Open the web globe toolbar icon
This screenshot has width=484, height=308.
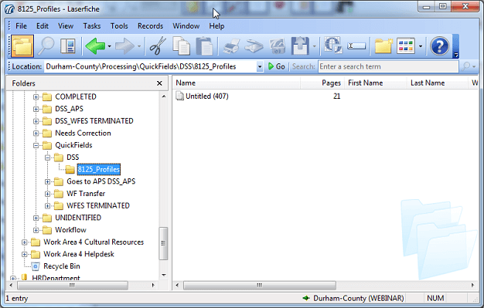[x=332, y=46]
